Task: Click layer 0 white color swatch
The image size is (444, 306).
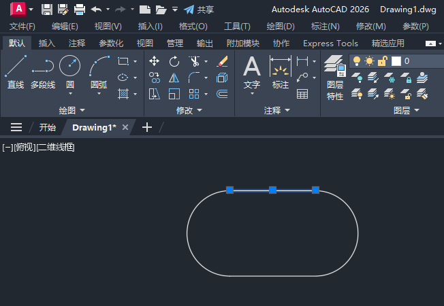Action: tap(396, 61)
